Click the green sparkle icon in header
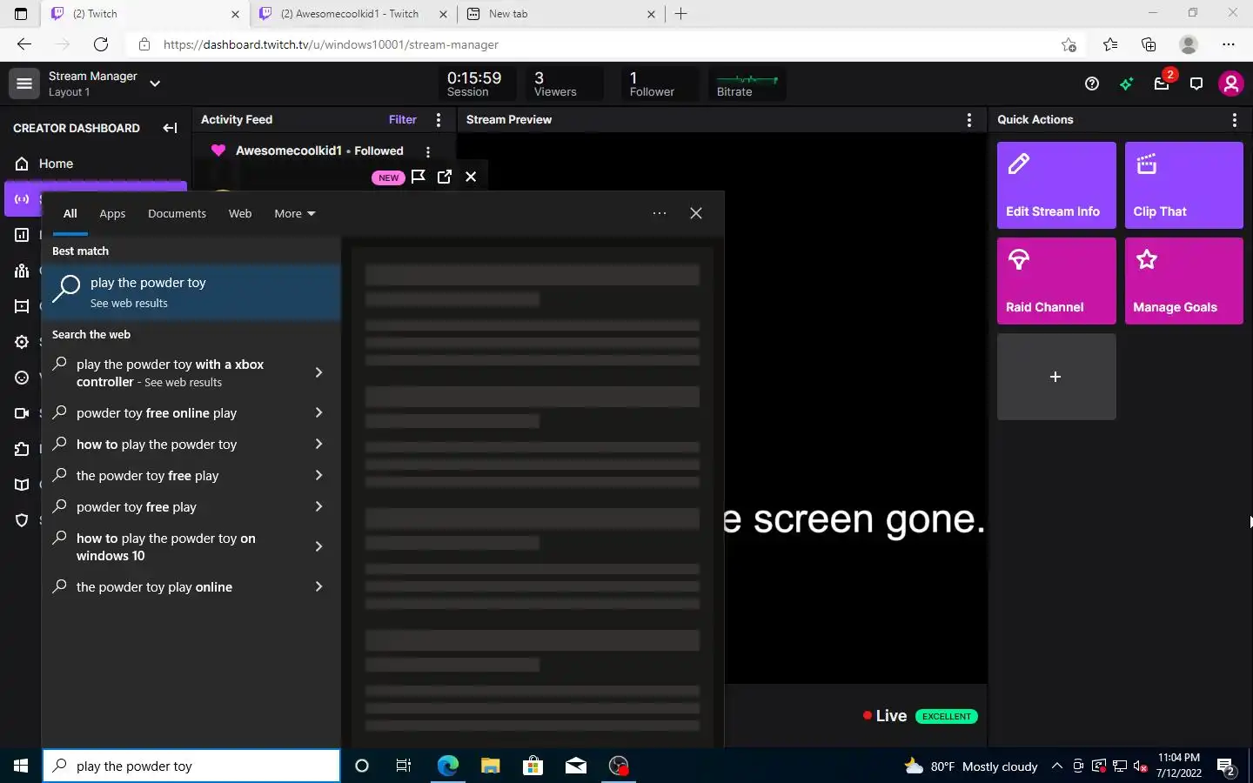1253x783 pixels. coord(1127,84)
